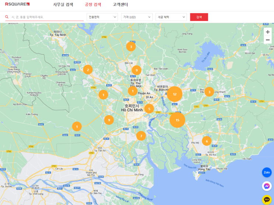Select cluster 3 north of Bến Cát
Viewport: 274px width, 205px height.
131,46
